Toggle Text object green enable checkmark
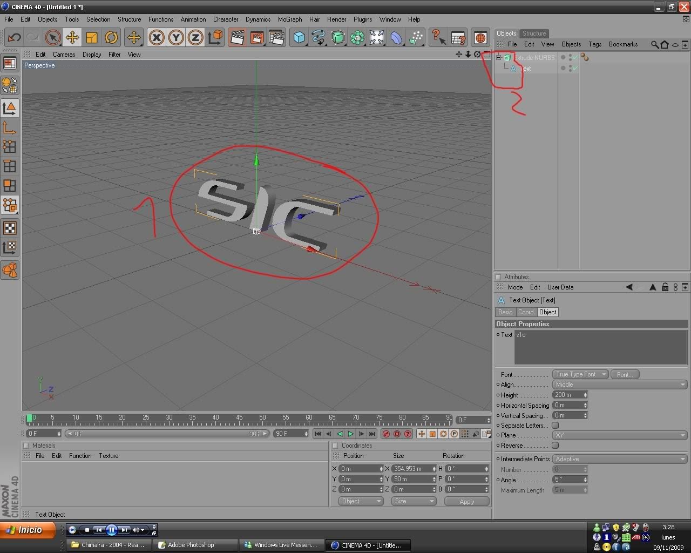The height and width of the screenshot is (553, 691). coord(575,68)
